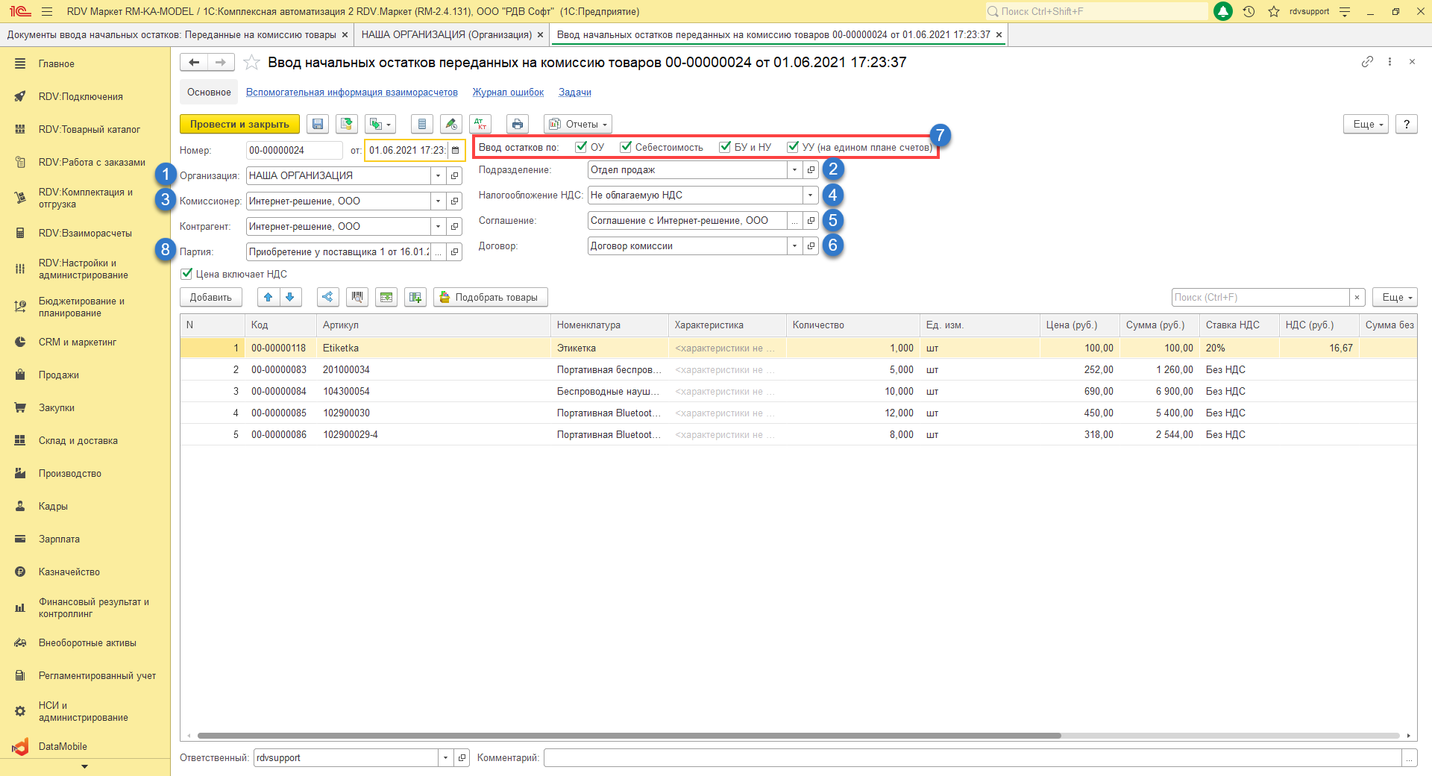The width and height of the screenshot is (1432, 776).
Task: Open 'Журнал ошибок' link
Action: [x=508, y=93]
